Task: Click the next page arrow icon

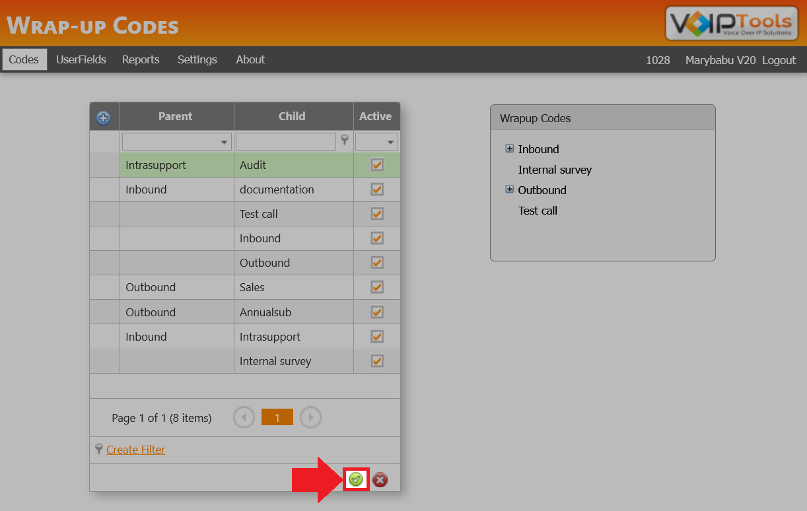Action: coord(310,417)
